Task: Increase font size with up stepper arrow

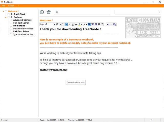Action: pos(63,24)
